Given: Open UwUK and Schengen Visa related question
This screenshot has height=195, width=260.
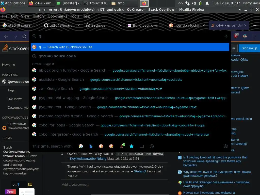Looking at the screenshot, I should click(x=216, y=184).
